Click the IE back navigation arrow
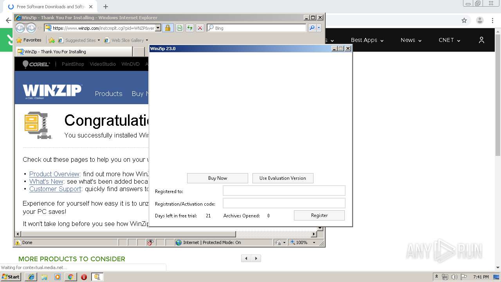 20,28
